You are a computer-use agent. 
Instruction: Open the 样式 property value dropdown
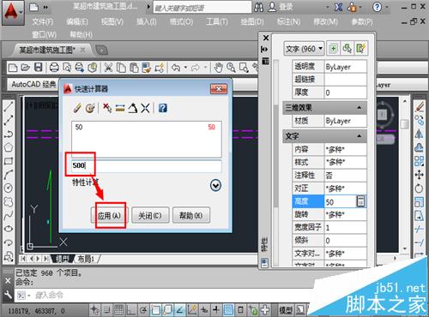(x=346, y=162)
